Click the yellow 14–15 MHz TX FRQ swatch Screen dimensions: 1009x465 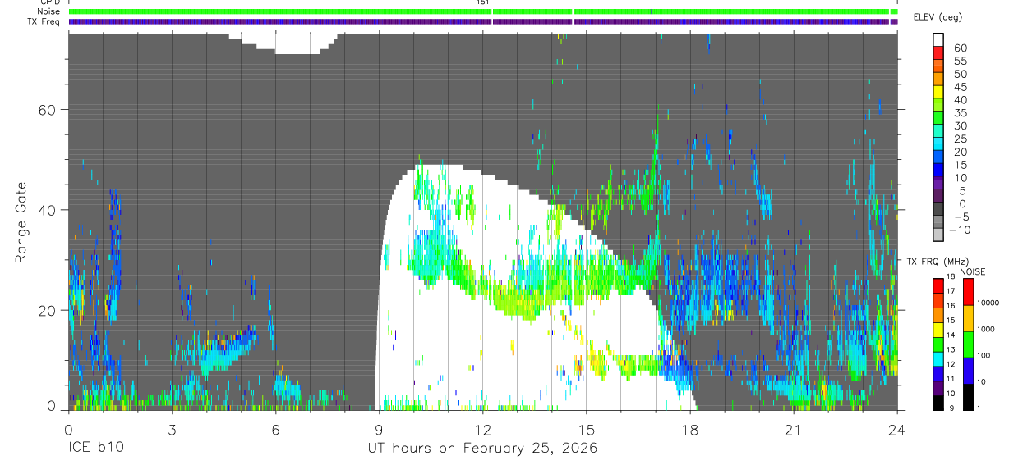tap(938, 330)
